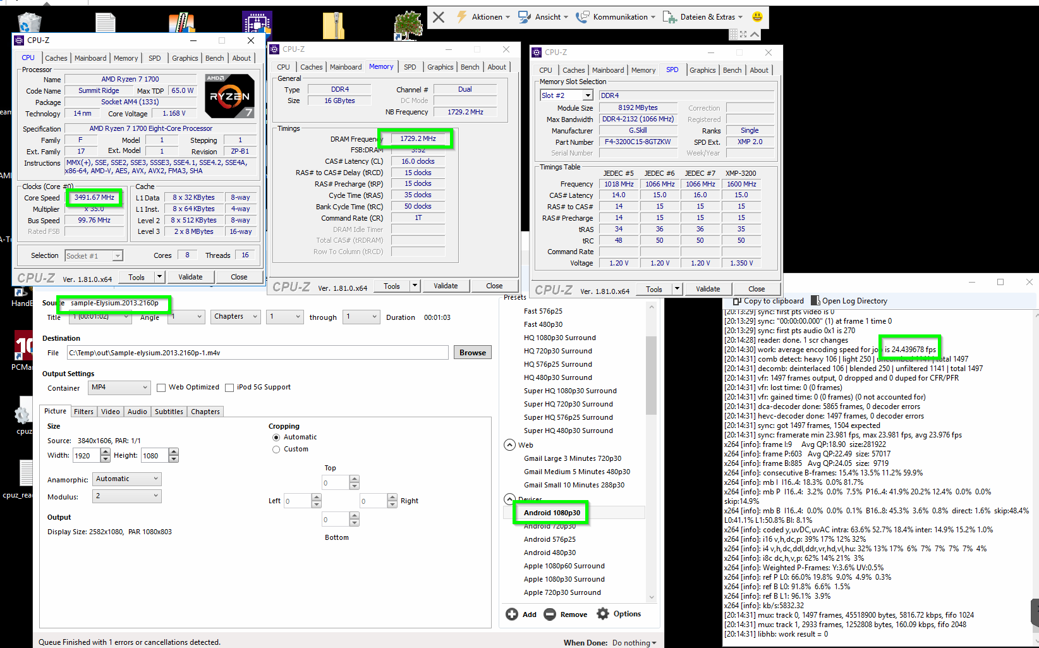
Task: Click the Remove preset minus icon
Action: (550, 614)
